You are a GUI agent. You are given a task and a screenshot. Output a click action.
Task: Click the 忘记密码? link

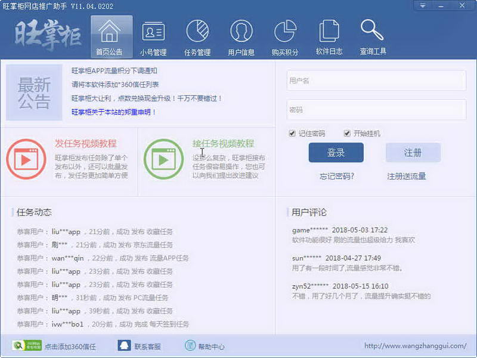(337, 176)
